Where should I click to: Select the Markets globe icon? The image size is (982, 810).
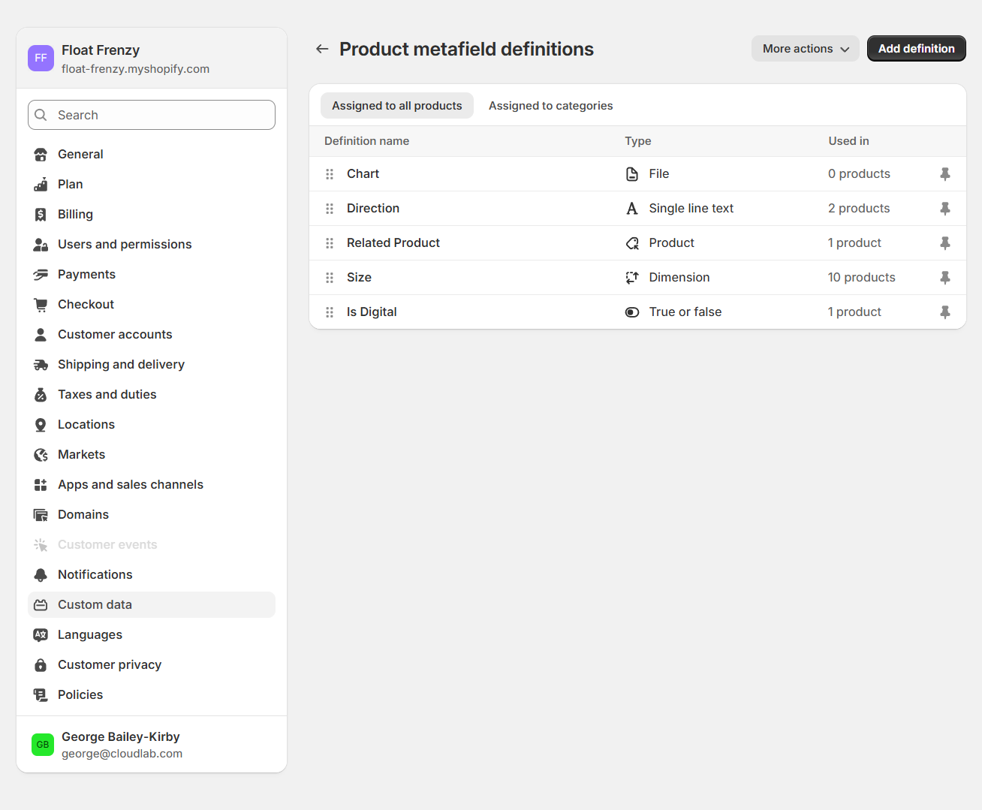41,455
